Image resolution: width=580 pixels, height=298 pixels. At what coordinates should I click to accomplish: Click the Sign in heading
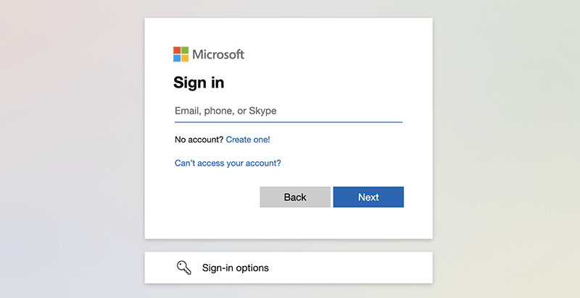pyautogui.click(x=199, y=82)
